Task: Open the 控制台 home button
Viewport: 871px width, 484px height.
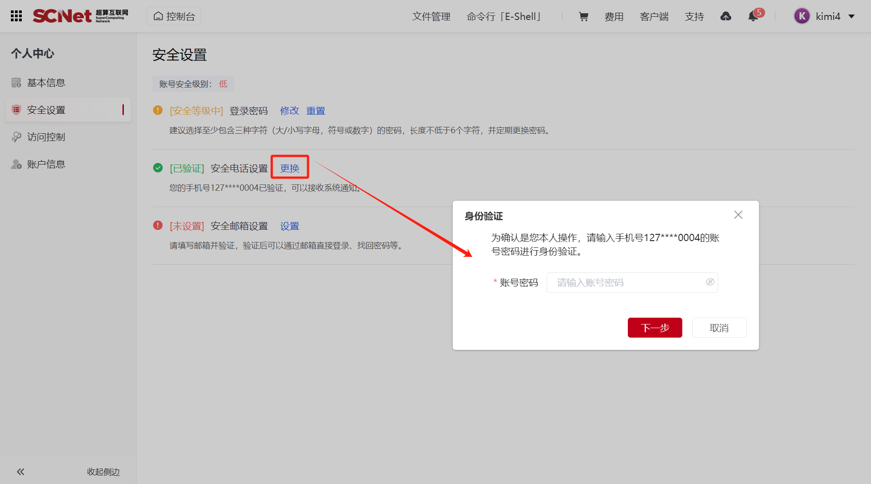Action: tap(174, 16)
